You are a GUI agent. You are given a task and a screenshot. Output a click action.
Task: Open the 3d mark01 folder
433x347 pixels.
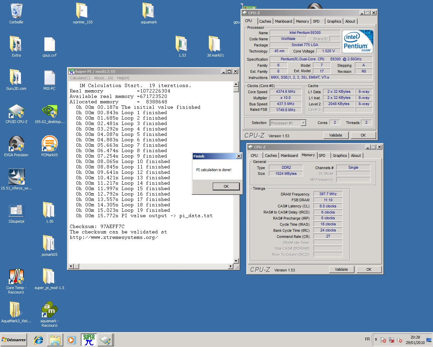pyautogui.click(x=215, y=44)
